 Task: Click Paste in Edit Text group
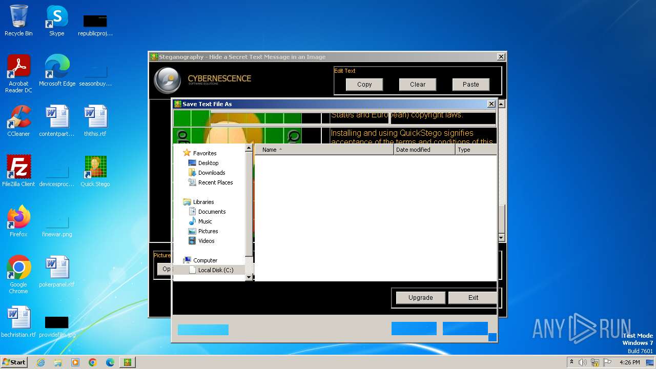(x=471, y=85)
